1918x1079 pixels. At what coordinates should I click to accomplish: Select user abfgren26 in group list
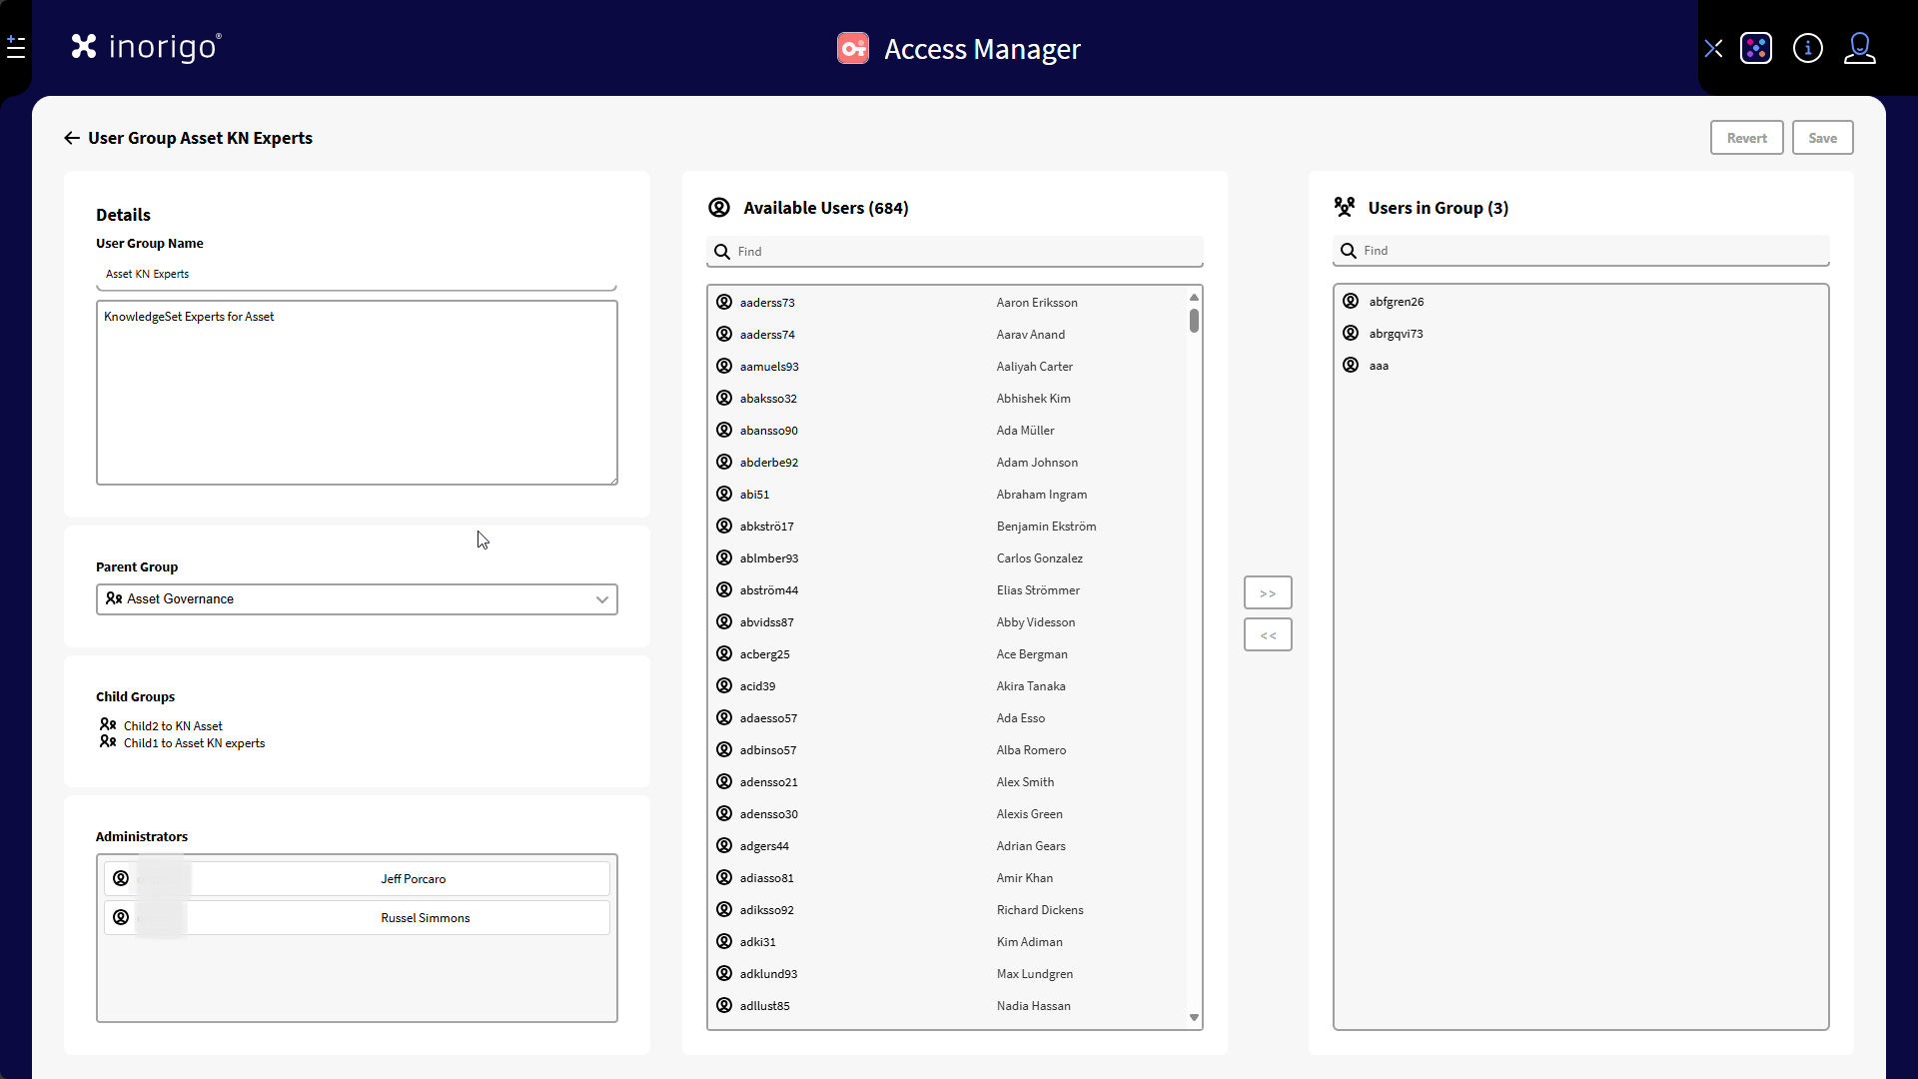(1396, 302)
